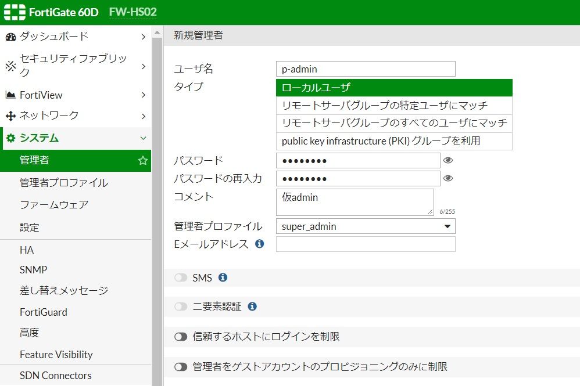This screenshot has width=580, height=386.
Task: Click the コメント text area
Action: (x=355, y=202)
